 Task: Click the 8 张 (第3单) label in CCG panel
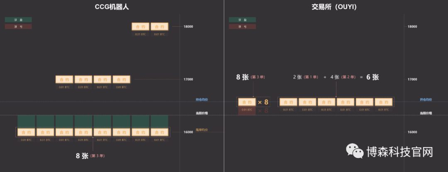click(90, 156)
